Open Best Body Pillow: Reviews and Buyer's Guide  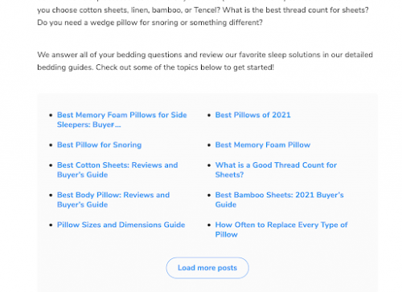point(113,200)
